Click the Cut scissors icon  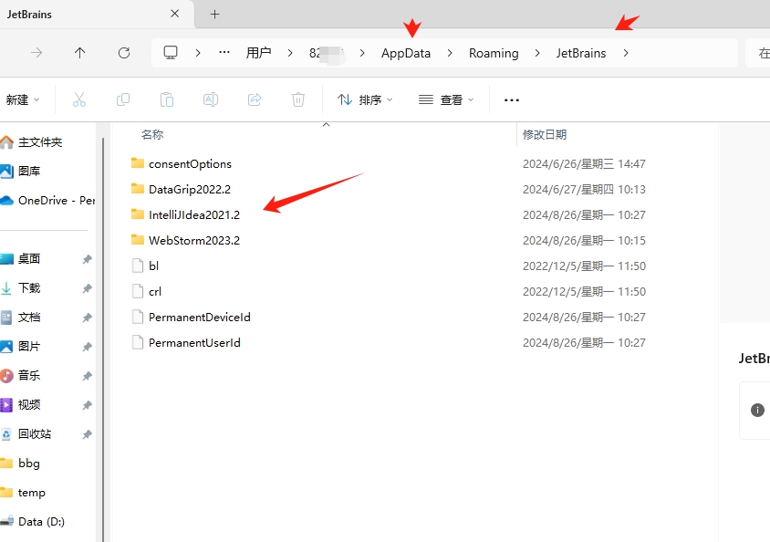click(x=79, y=99)
